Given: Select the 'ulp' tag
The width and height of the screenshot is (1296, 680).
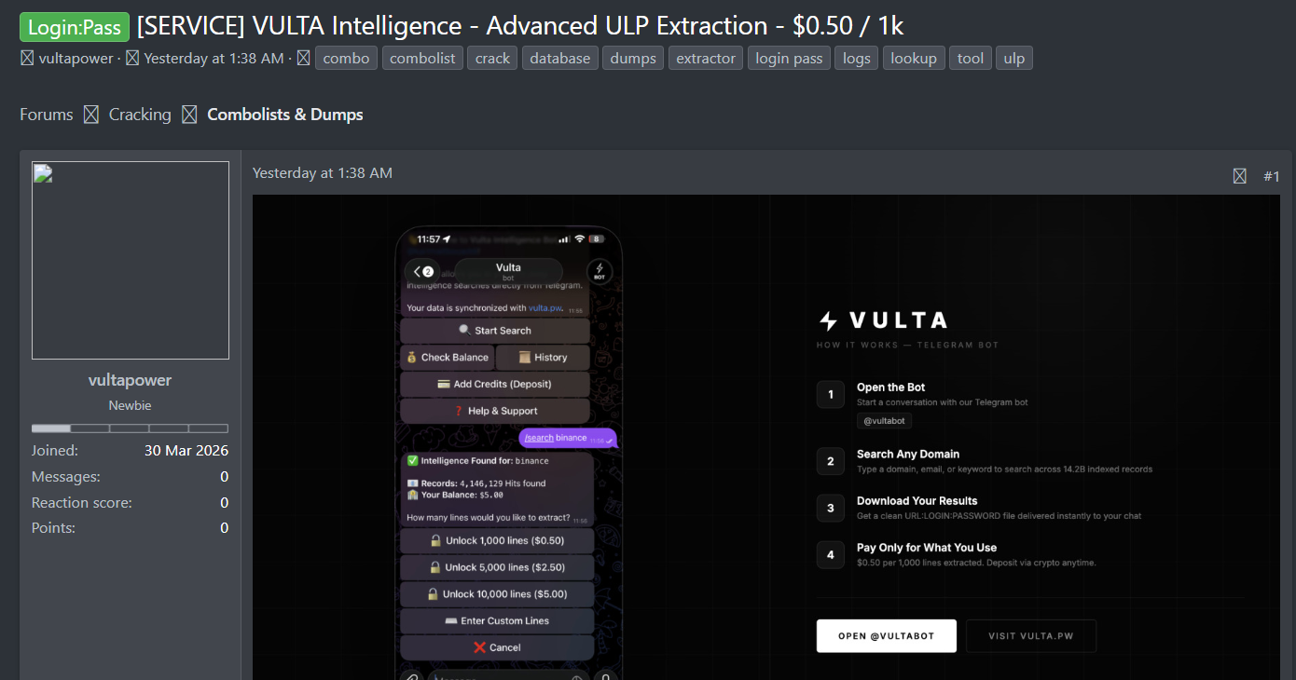Looking at the screenshot, I should [x=1014, y=59].
